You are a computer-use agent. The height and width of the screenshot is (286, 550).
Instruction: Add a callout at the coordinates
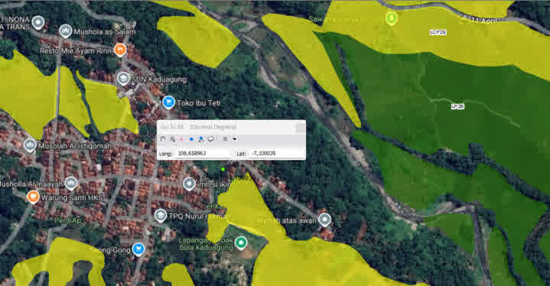pyautogui.click(x=210, y=139)
